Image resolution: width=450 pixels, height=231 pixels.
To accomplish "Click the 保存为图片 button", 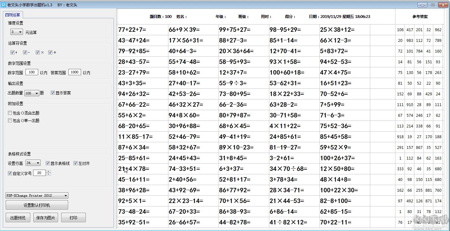I will pos(46,218).
